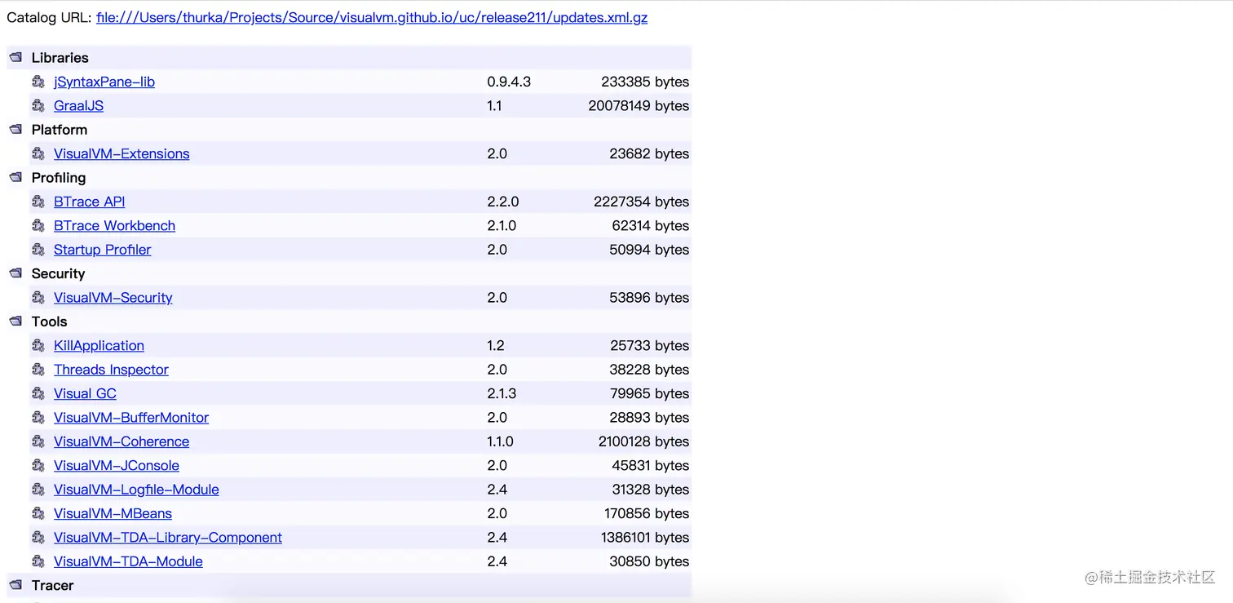
Task: Click the Security category folder icon
Action: click(x=15, y=273)
